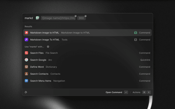
Task: Click the help badge on the 300 field
Action: tap(85, 16)
